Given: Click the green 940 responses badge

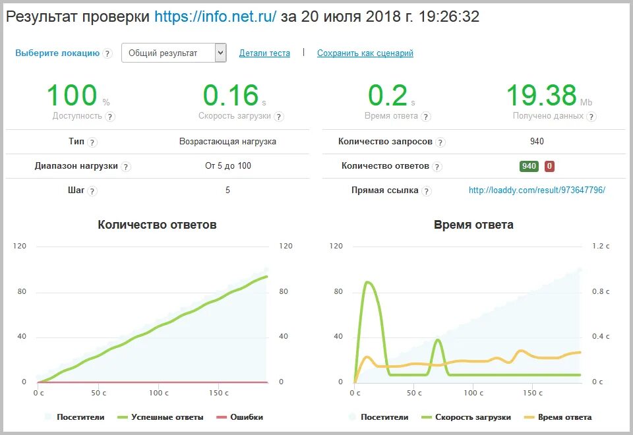Looking at the screenshot, I should tap(528, 165).
